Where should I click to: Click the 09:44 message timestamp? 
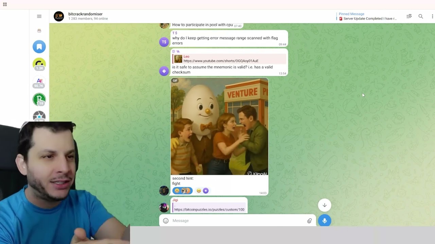pyautogui.click(x=282, y=44)
